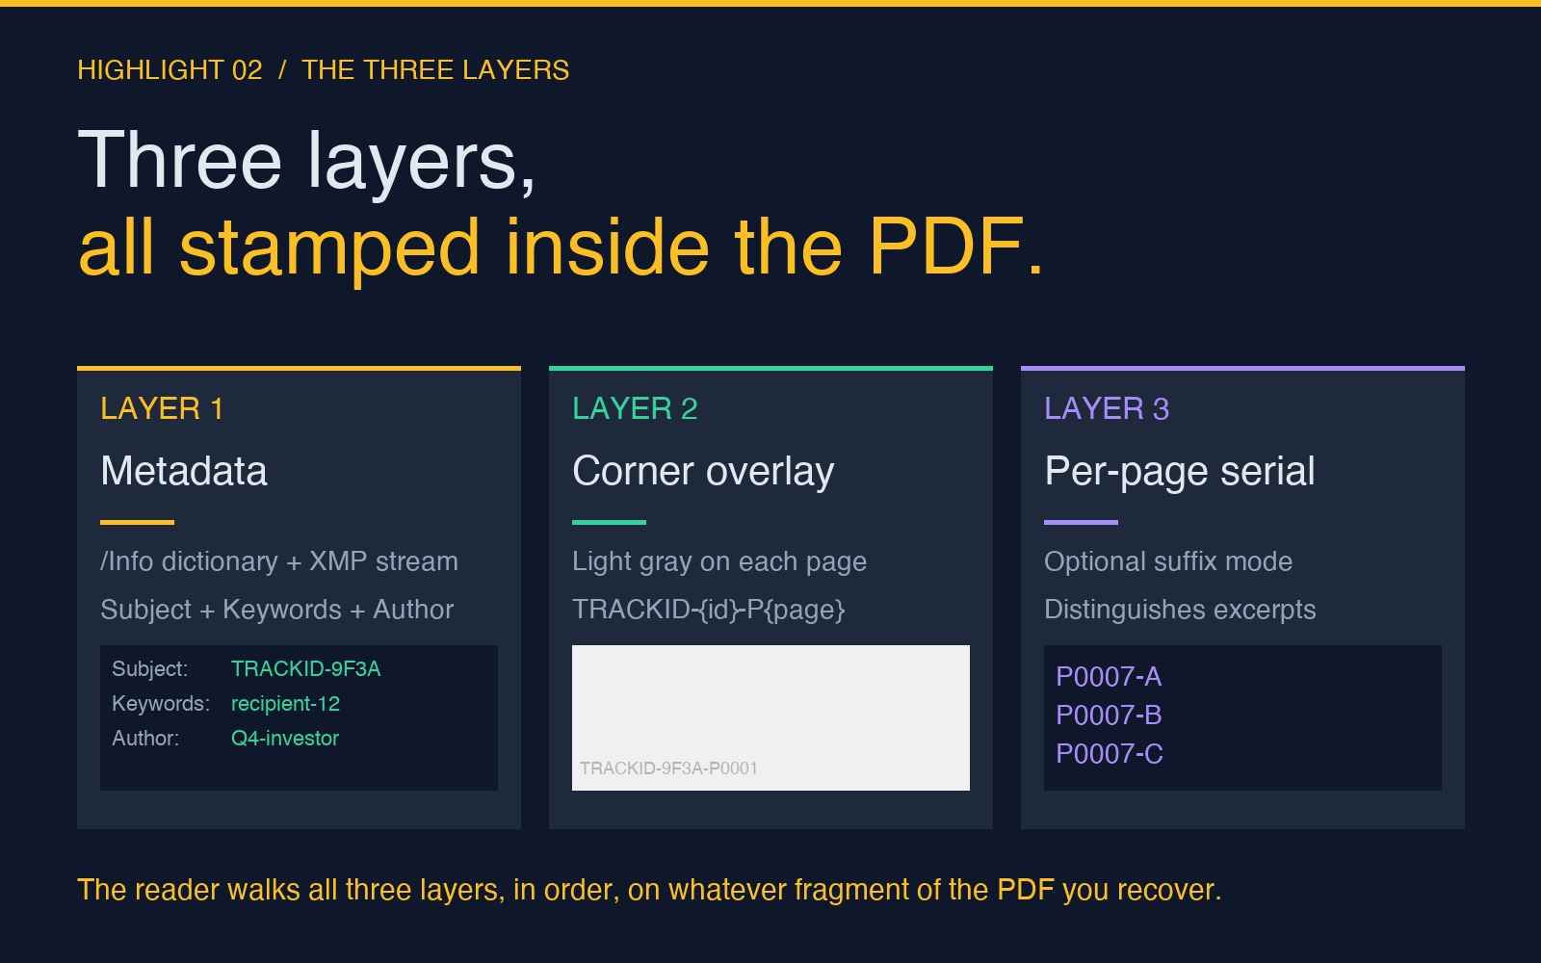Select the value 'recipient-12'
This screenshot has width=1541, height=963.
(286, 703)
